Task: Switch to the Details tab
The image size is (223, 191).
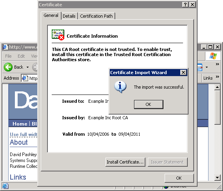Action: (69, 16)
